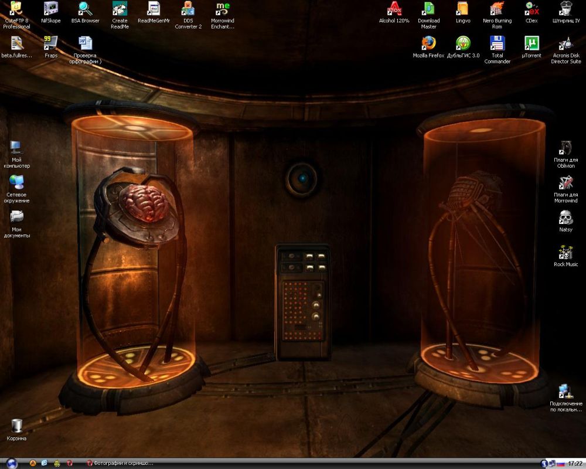586x469 pixels.
Task: Select the Подключение по локальн... network shortcut
Action: (x=566, y=398)
